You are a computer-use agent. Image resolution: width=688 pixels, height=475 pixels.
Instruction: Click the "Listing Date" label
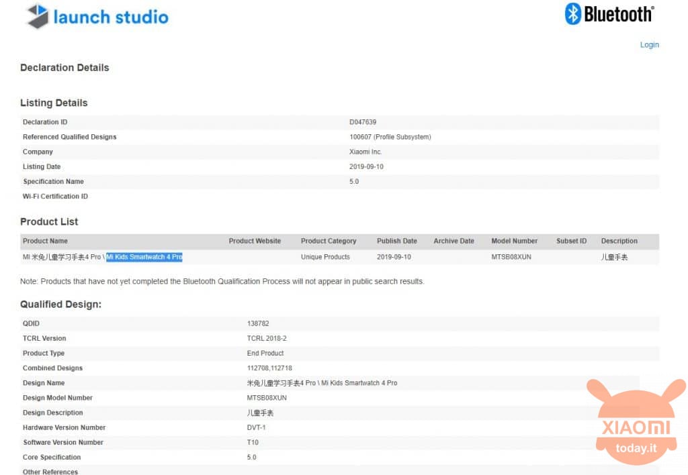coord(42,166)
